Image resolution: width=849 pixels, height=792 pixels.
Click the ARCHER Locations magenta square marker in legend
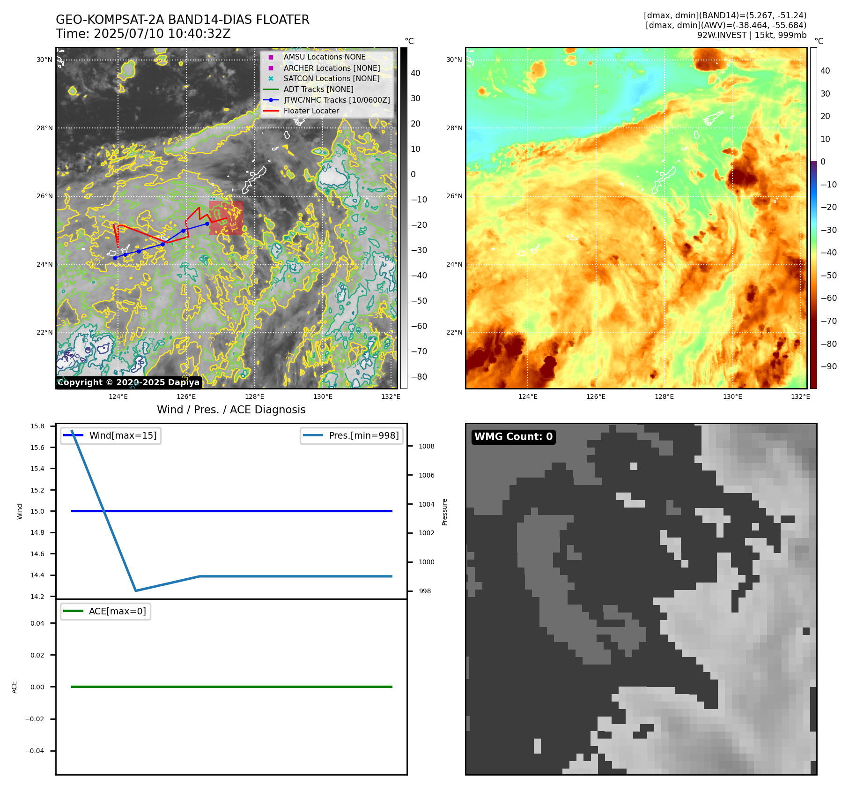[x=271, y=68]
